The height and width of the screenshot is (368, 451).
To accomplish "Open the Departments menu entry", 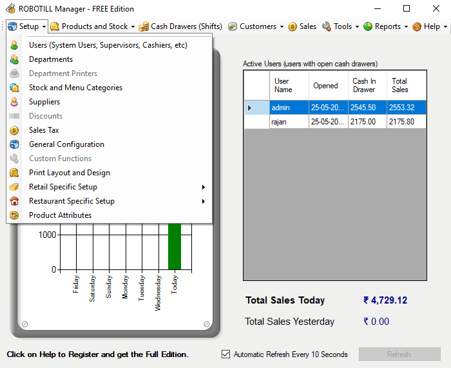I will tap(51, 59).
